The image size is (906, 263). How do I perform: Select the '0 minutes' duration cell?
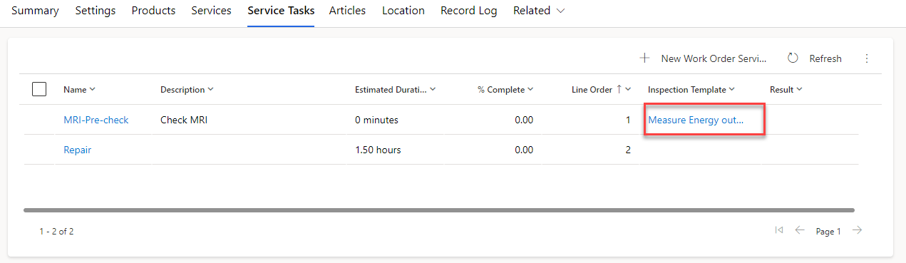click(376, 120)
